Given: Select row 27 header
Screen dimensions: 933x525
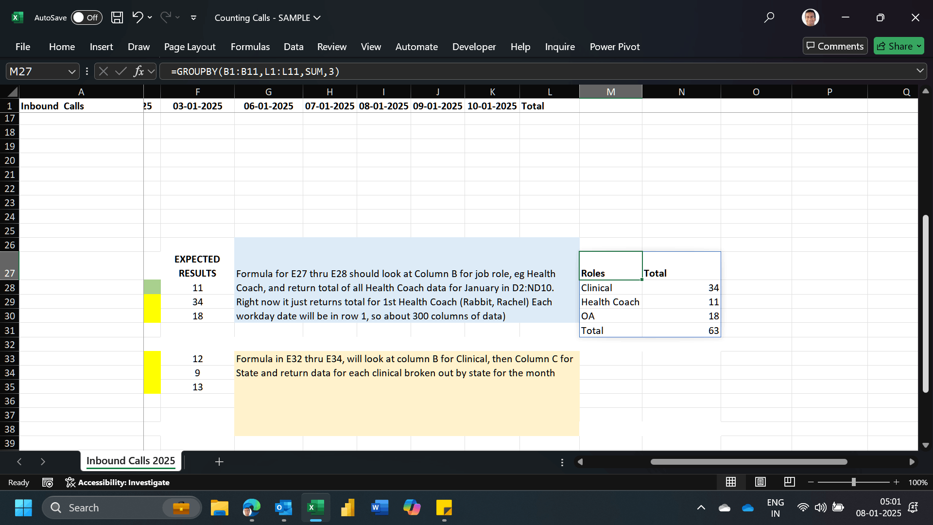Looking at the screenshot, I should tap(9, 266).
